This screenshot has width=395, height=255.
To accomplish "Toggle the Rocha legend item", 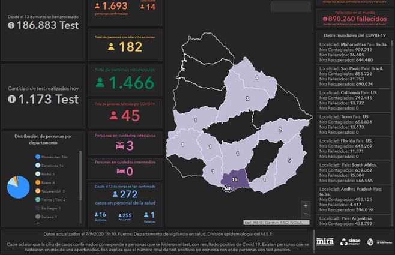I will (39, 173).
